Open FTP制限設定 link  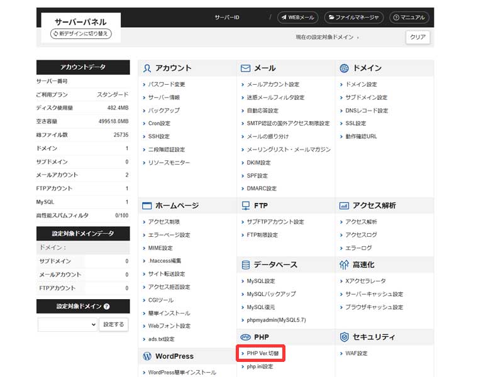(262, 235)
